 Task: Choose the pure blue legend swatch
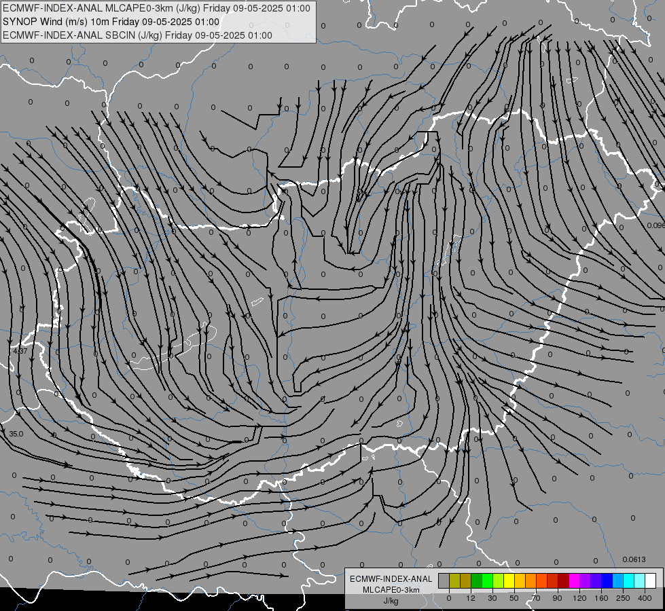click(607, 580)
